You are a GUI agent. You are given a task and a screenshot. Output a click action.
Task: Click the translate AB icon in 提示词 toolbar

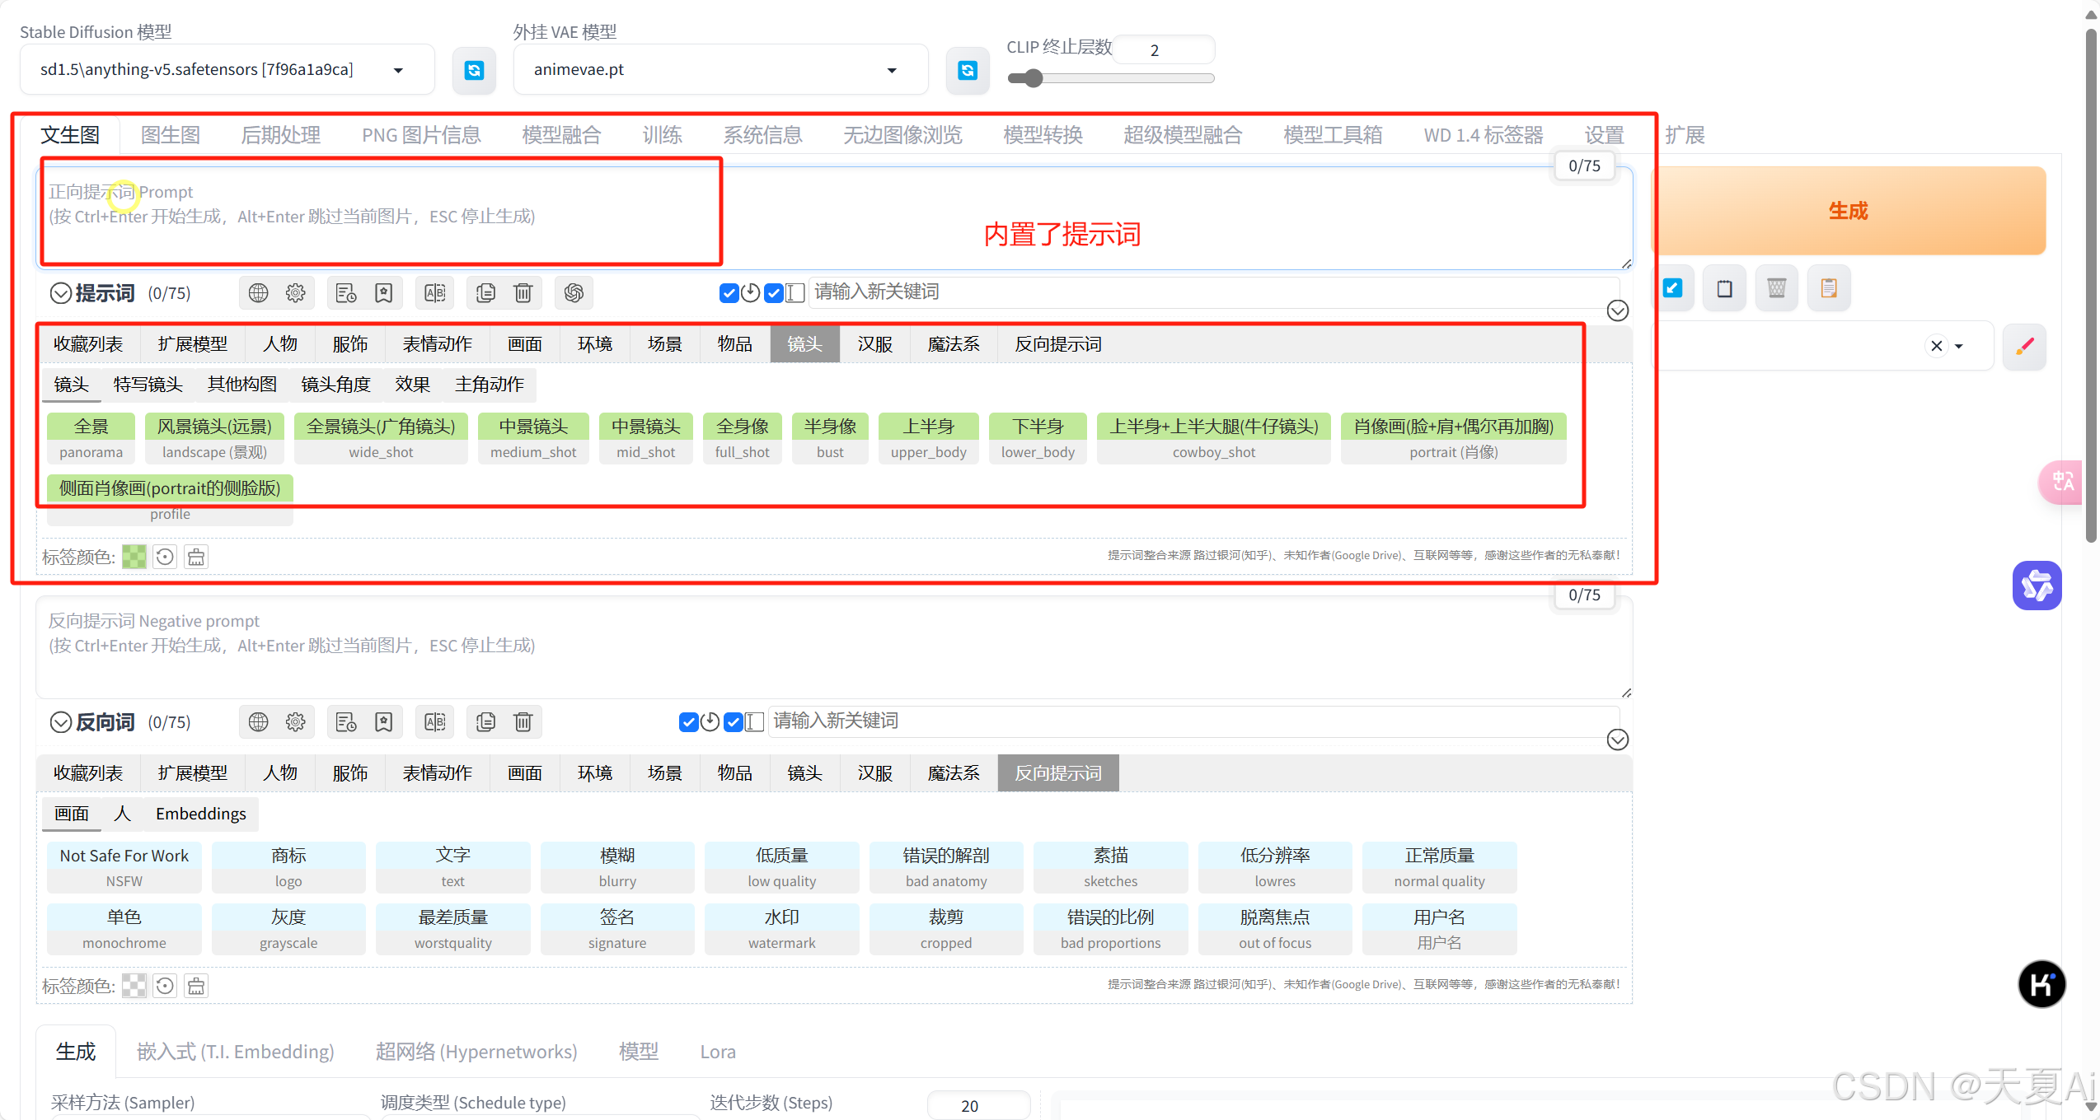pos(435,293)
